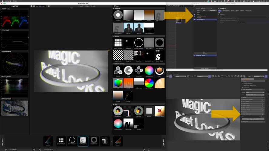Pick the Shadows/Highlights tool

tap(149, 27)
